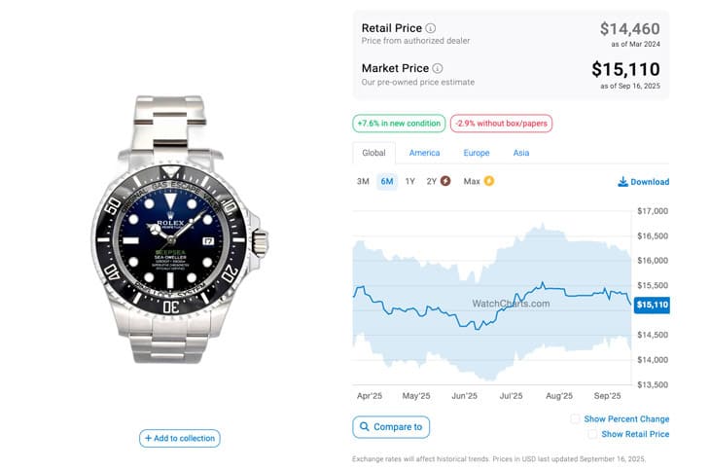Select the 6M chart range

point(387,181)
